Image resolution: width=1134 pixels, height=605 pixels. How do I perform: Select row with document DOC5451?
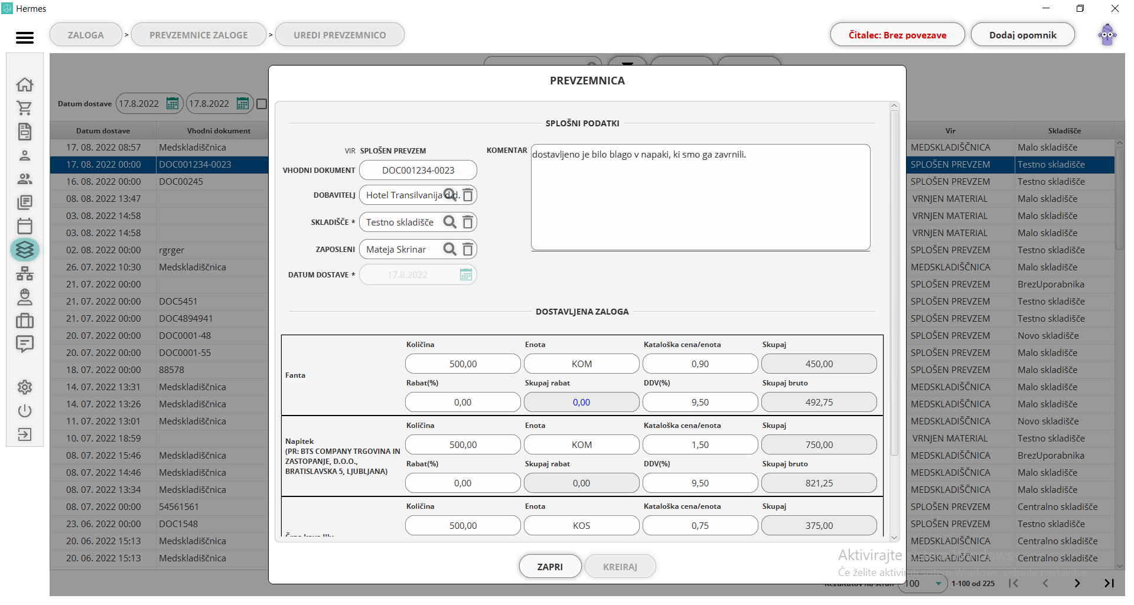tap(159, 301)
